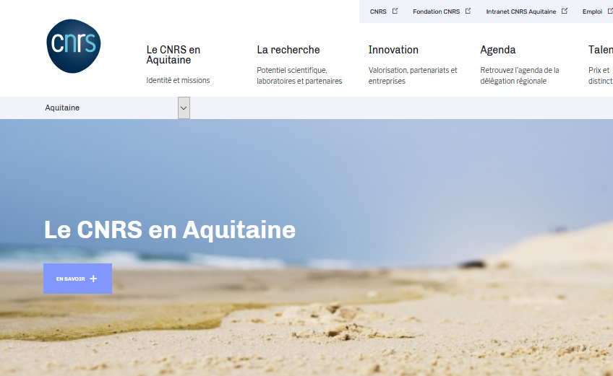Open La recherche menu
The image size is (613, 376).
point(288,50)
